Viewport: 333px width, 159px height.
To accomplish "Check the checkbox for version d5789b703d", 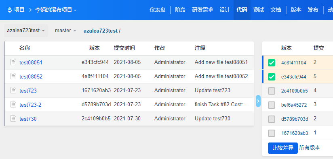I will coord(272,119).
